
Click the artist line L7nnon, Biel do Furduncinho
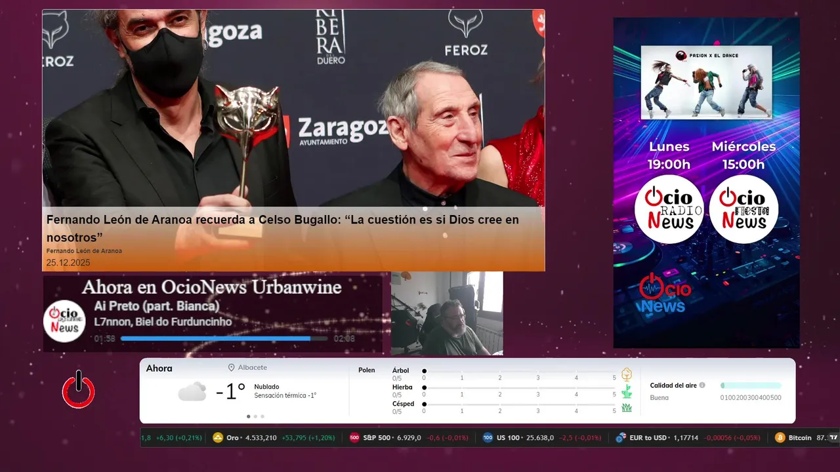[163, 322]
